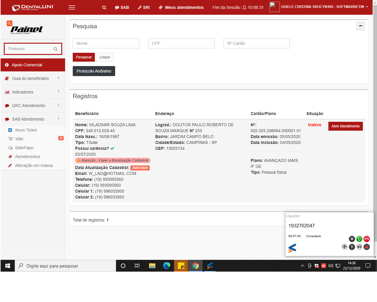Open the conference participants icon
The height and width of the screenshot is (302, 377).
pyautogui.click(x=344, y=247)
